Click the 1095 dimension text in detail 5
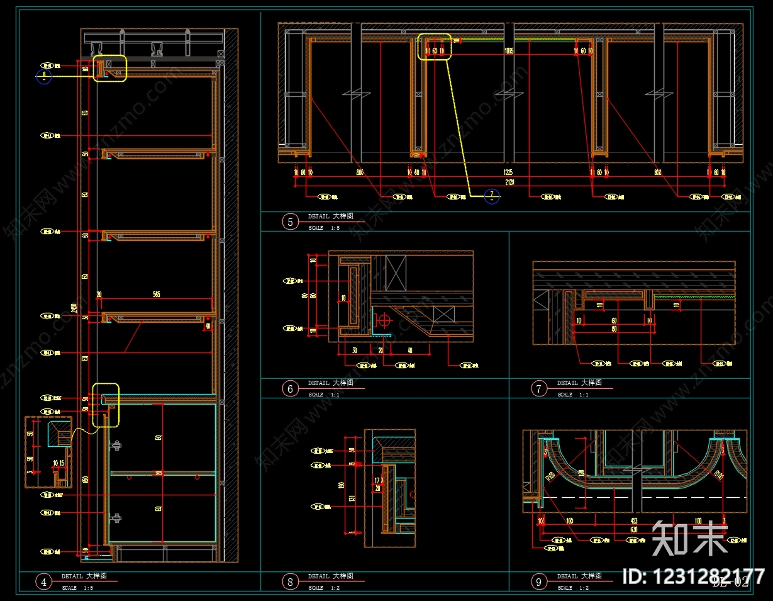Screen dimensions: 773x601 point(510,50)
